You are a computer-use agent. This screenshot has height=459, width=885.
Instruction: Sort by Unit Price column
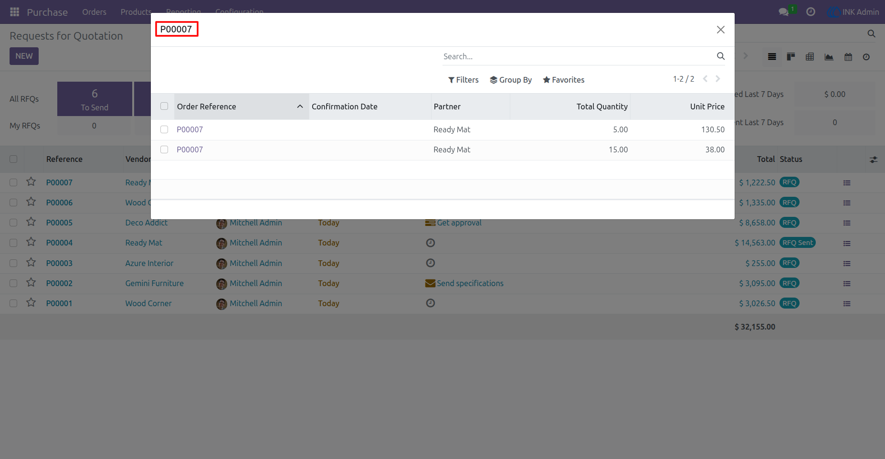pos(682,107)
